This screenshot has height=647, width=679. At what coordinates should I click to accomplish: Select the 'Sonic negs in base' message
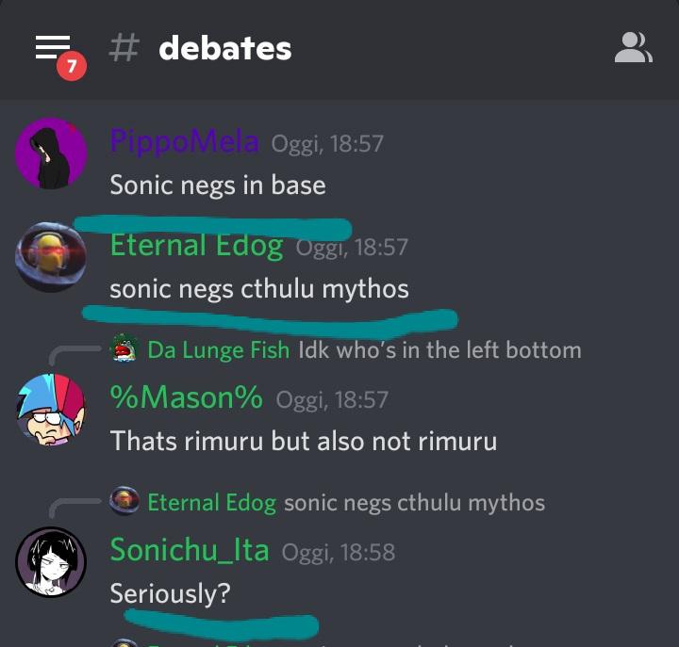click(x=218, y=186)
